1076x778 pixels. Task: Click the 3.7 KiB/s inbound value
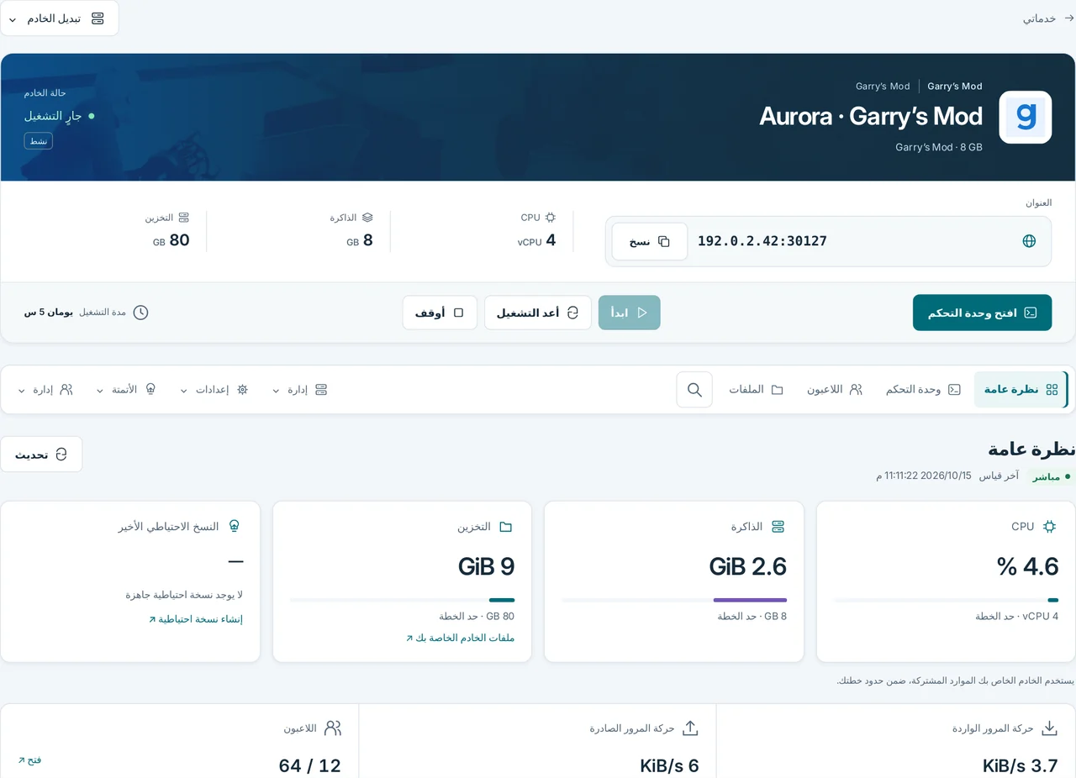coord(1021,765)
